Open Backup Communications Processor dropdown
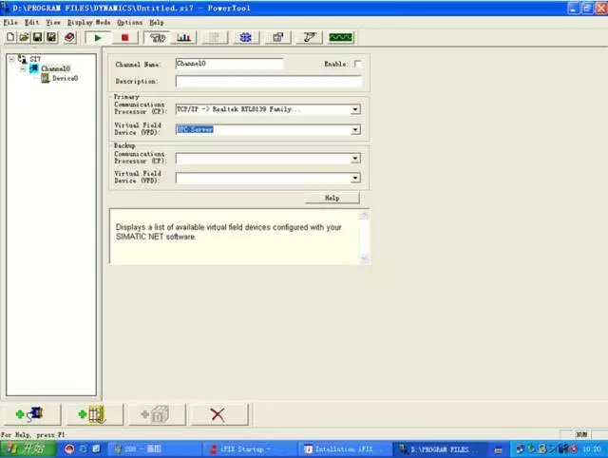 point(355,158)
